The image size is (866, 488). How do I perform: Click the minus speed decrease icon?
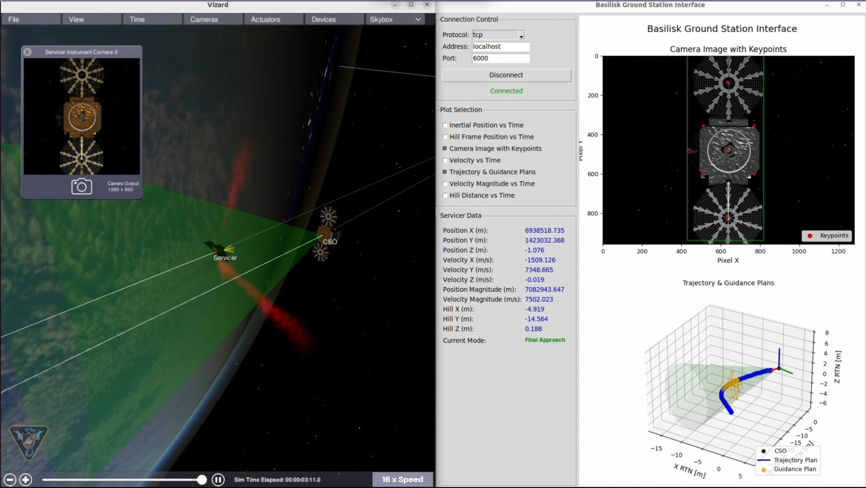click(10, 480)
